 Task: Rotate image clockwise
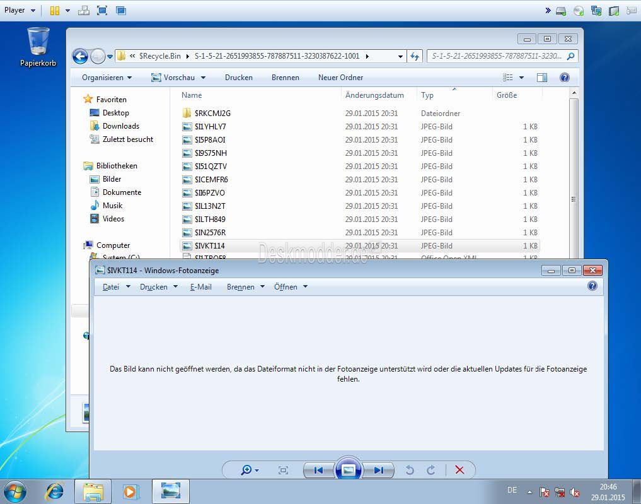(431, 470)
